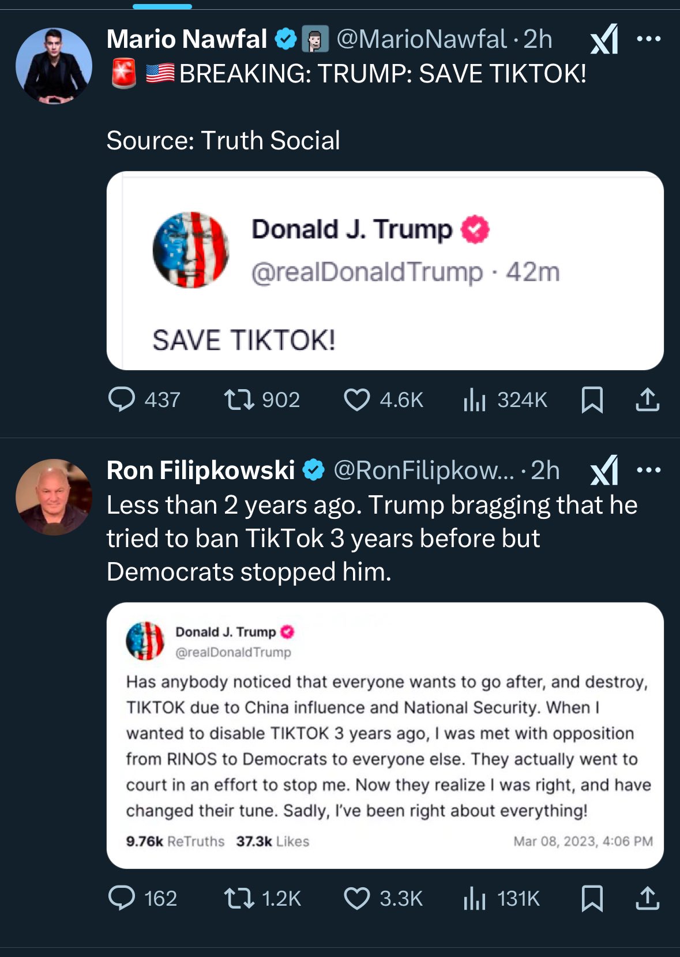Screen dimensions: 680x957
Task: Open Ron Filipkowski's profile name link
Action: [x=201, y=470]
